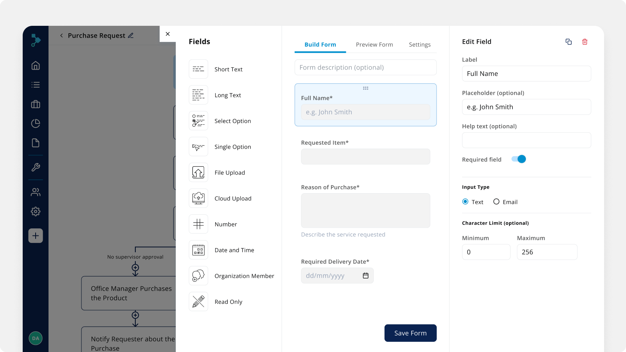Click the plus connector below supervisor approval
Image resolution: width=626 pixels, height=352 pixels.
click(135, 268)
